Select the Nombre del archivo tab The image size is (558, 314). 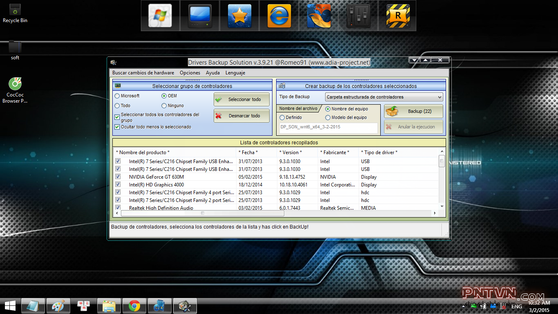pyautogui.click(x=298, y=109)
